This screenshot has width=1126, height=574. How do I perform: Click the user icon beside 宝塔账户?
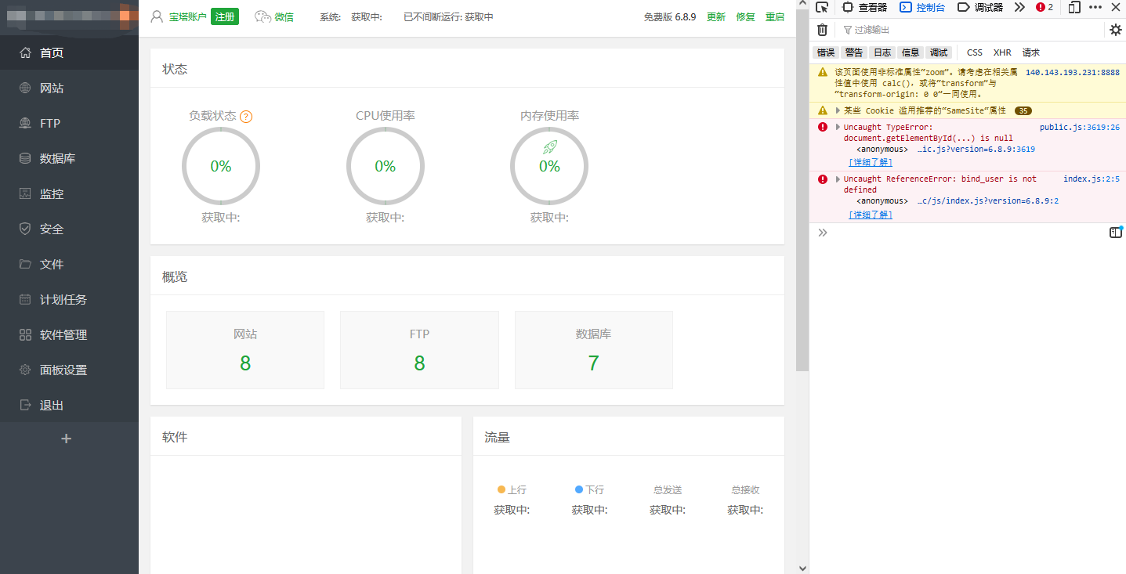pos(157,16)
